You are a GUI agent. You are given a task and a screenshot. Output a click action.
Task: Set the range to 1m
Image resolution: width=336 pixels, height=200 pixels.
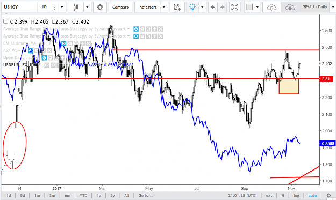37,195
